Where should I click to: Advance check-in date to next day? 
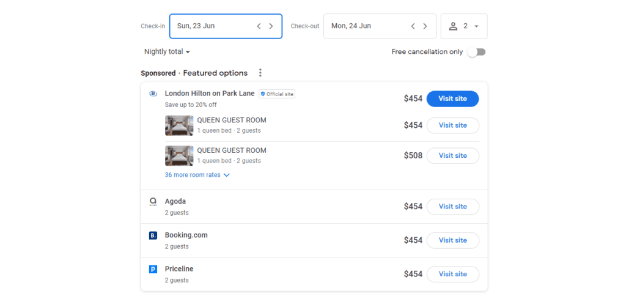coord(271,26)
